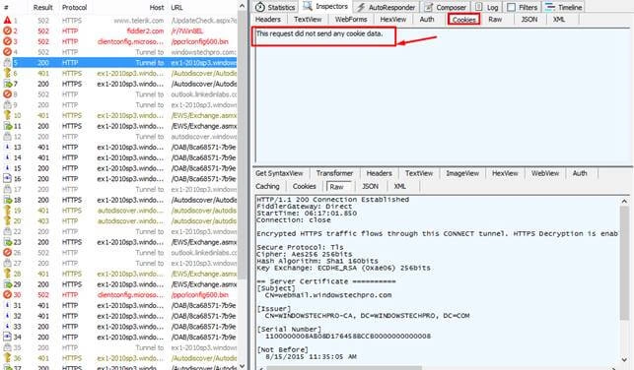The width and height of the screenshot is (634, 370).
Task: Sort sessions by Host column header
Action: tap(156, 7)
